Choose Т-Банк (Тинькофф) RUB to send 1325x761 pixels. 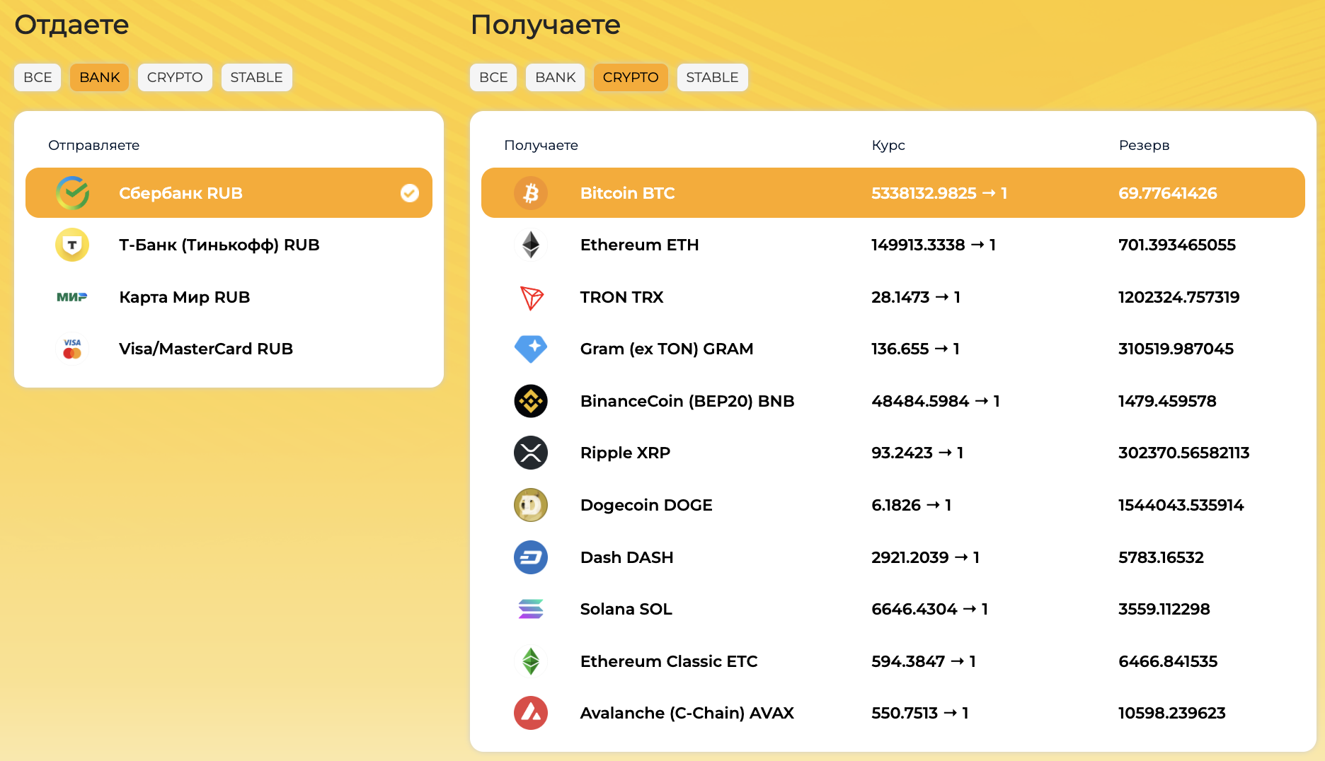tap(229, 245)
